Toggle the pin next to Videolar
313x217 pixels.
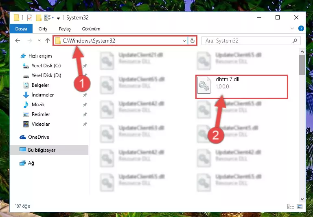tap(85, 124)
